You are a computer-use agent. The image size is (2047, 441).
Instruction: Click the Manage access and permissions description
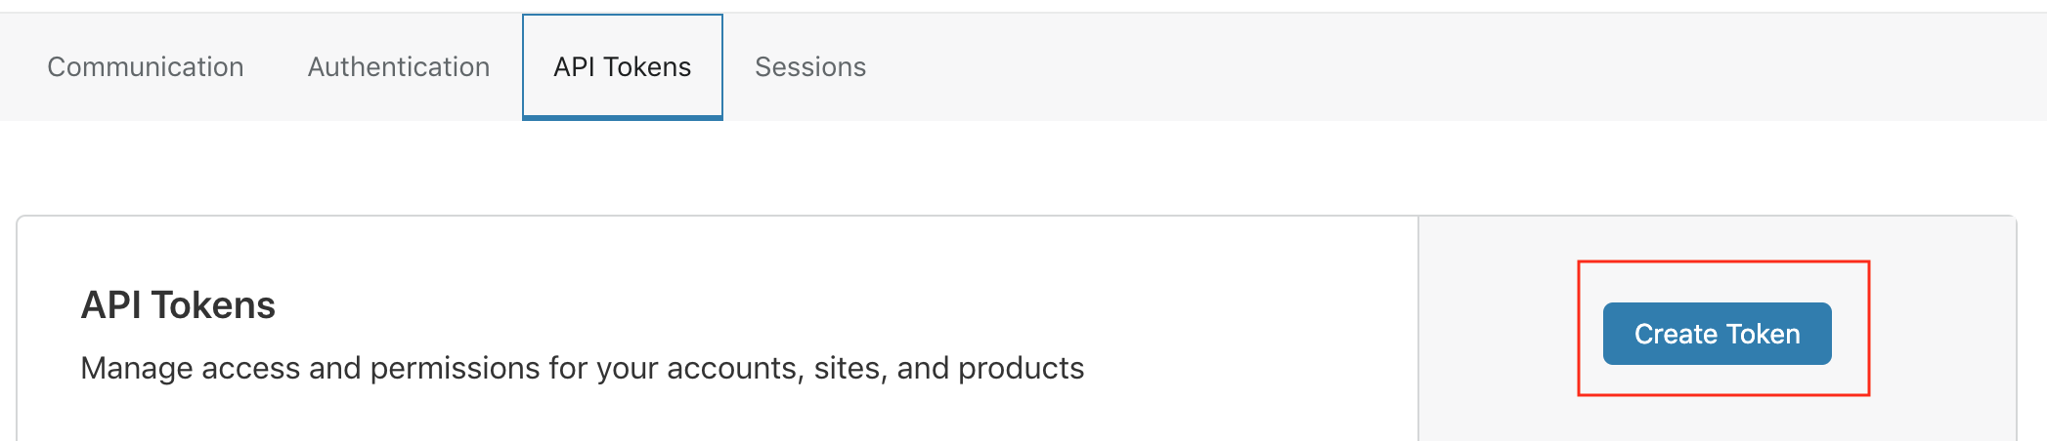click(582, 369)
